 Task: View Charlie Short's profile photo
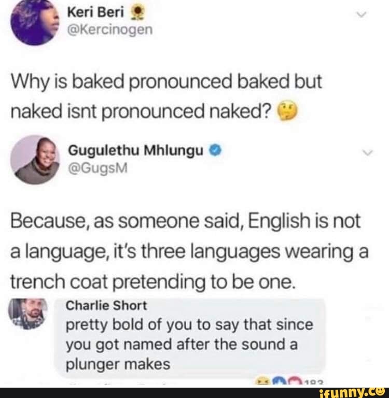coord(27,314)
